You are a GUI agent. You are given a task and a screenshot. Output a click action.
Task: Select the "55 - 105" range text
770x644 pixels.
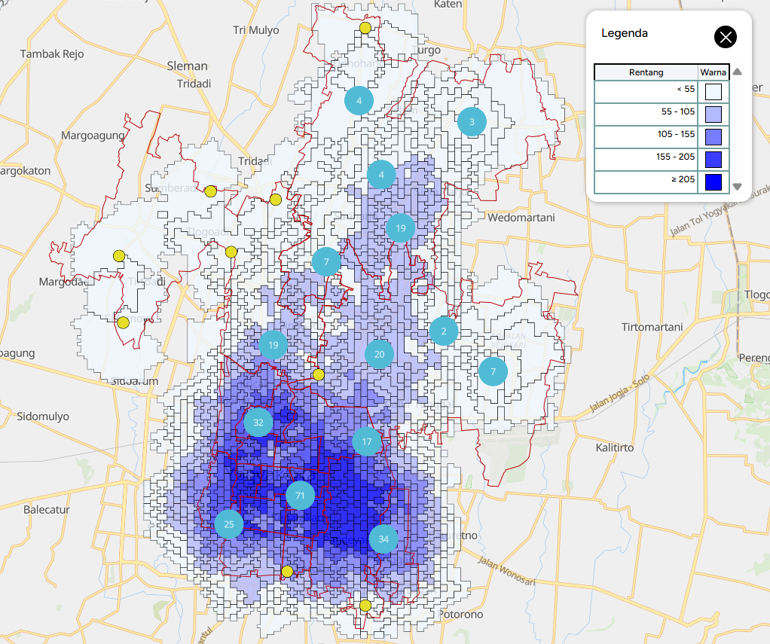pyautogui.click(x=678, y=111)
